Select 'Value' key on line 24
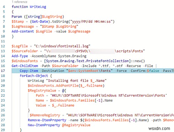The width and height of the screenshot is (174, 132). point(41,105)
